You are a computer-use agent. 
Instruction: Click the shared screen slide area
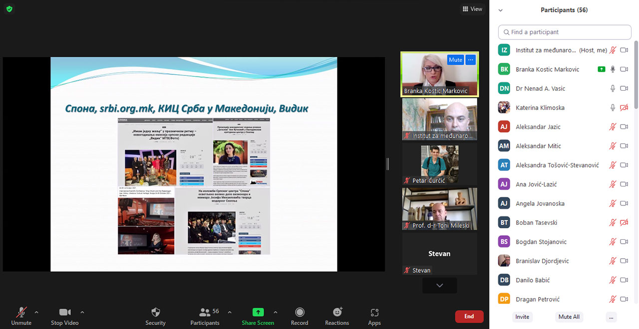click(194, 164)
